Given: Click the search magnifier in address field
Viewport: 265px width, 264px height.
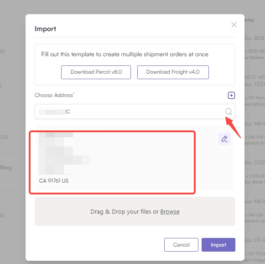Looking at the screenshot, I should (x=229, y=111).
